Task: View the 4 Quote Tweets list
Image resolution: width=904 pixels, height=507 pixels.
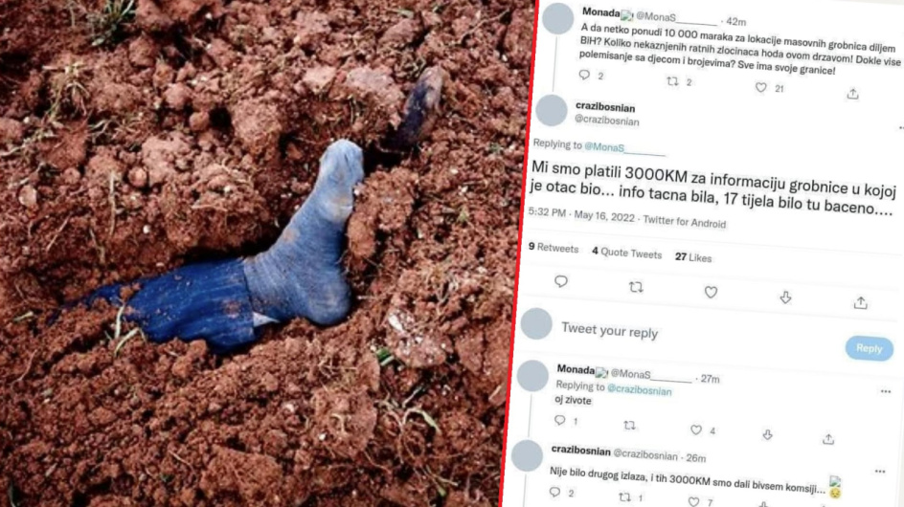Action: point(626,253)
